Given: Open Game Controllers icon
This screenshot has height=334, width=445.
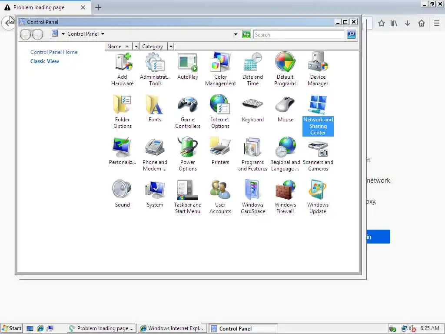Looking at the screenshot, I should (188, 112).
